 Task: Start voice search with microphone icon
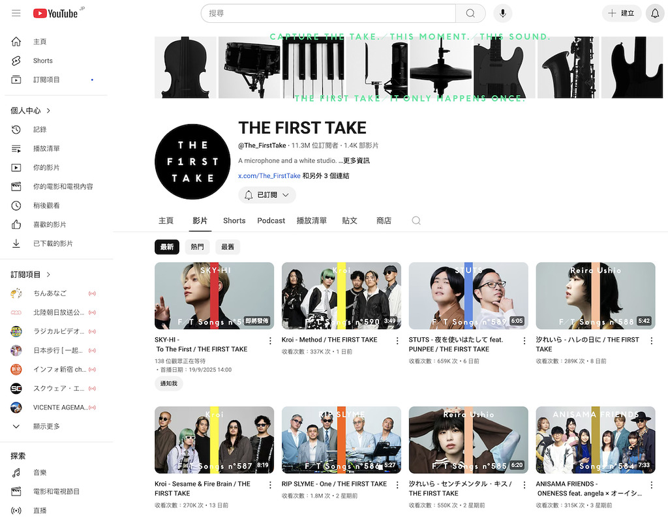click(x=503, y=13)
